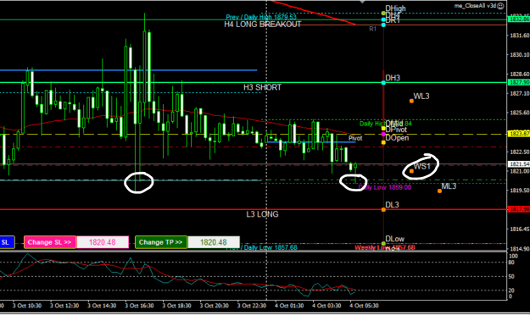Viewport: 530px width, 315px height.
Task: Click the 3 Oct 20:30 time label
Action: [x=214, y=306]
